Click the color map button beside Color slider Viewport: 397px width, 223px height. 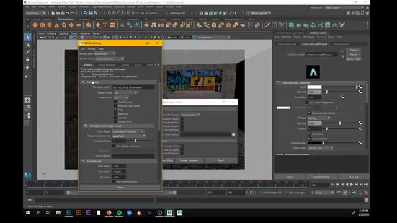360,87
